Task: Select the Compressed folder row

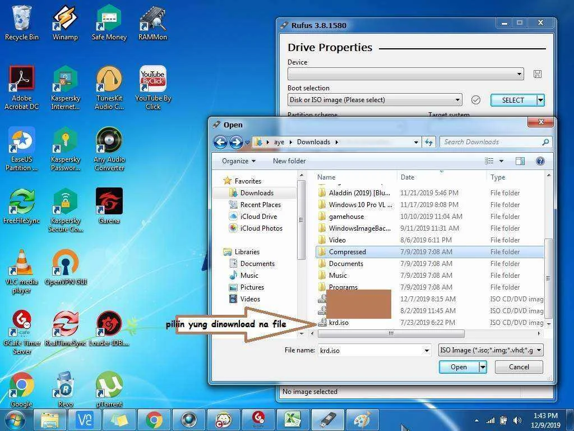Action: (430, 252)
